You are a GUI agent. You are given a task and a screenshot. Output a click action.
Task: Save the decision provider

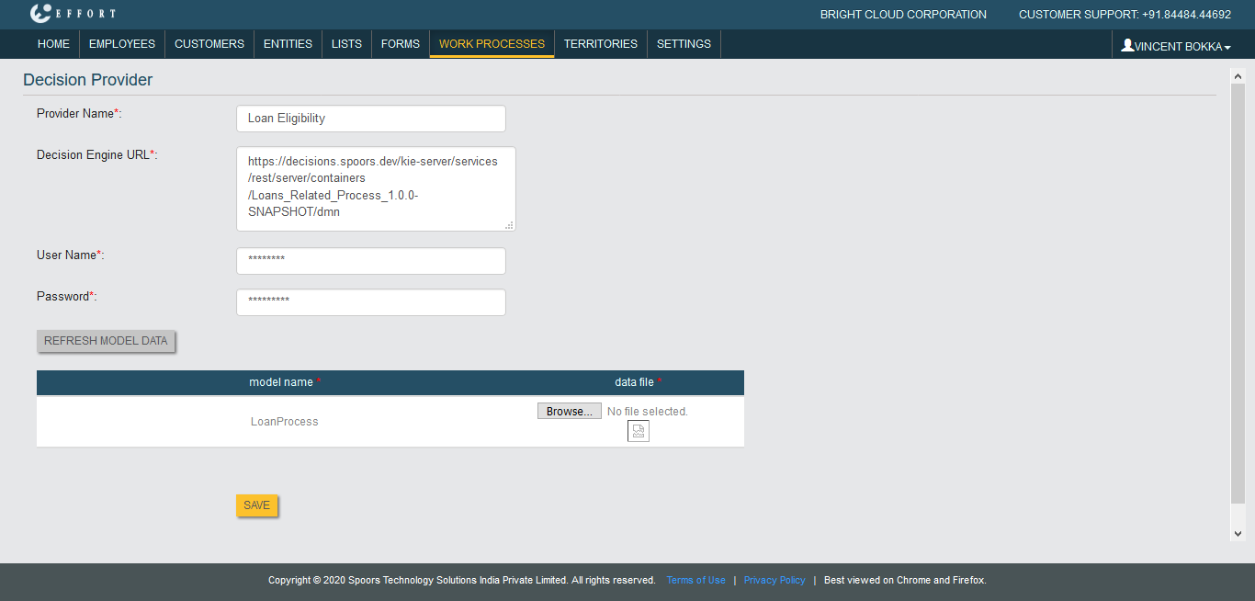tap(256, 505)
